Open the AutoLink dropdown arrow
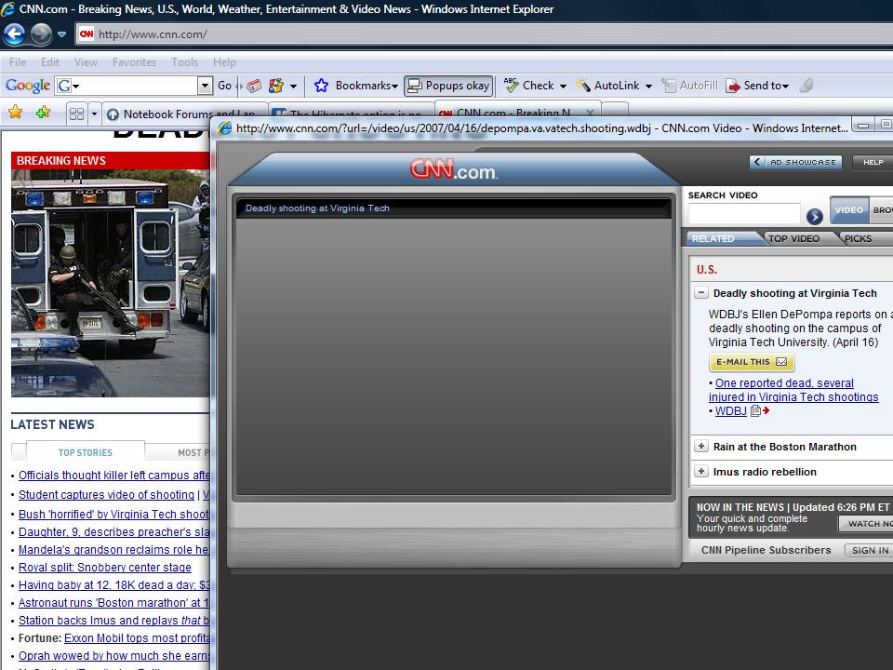893x670 pixels. 648,87
